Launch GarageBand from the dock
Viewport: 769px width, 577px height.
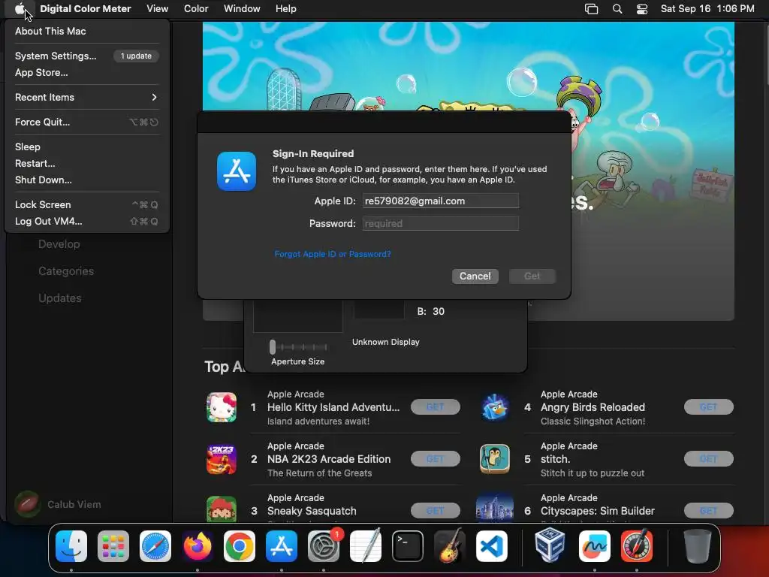point(450,546)
